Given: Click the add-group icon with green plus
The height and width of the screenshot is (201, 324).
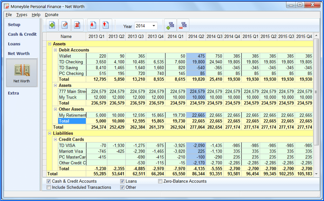Looking at the screenshot, I should [170, 25].
